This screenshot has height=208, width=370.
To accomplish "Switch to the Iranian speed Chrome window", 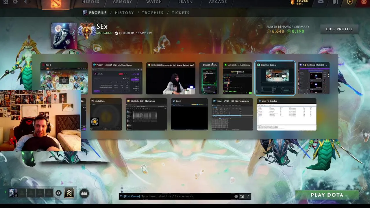I will (x=171, y=78).
